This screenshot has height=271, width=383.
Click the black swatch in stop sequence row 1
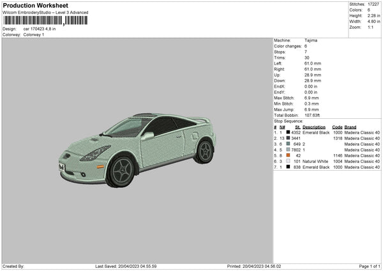coord(289,132)
